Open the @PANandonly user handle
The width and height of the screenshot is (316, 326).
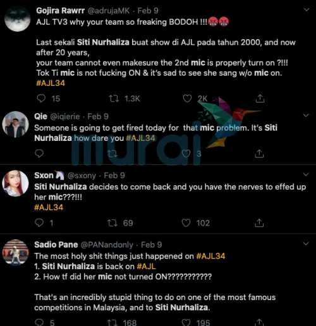[107, 244]
